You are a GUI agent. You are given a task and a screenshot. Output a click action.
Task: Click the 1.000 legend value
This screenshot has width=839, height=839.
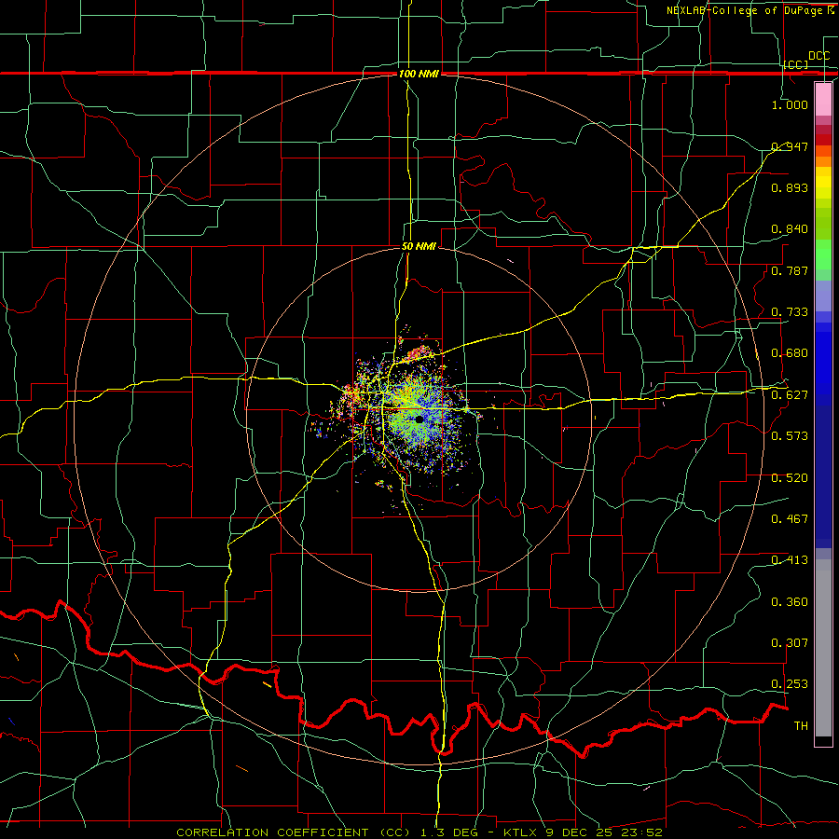coord(790,104)
